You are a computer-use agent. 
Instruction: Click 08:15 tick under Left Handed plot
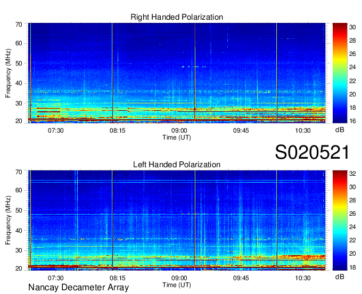(x=117, y=277)
